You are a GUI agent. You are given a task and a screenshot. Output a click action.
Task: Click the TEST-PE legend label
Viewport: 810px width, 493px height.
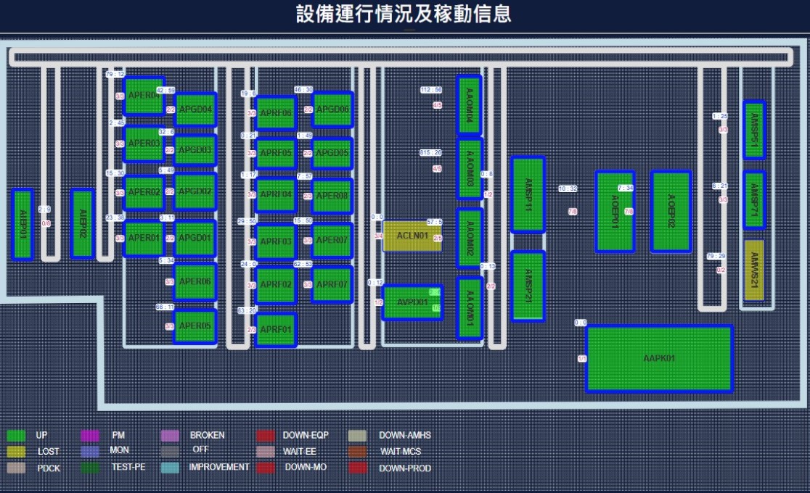(128, 468)
